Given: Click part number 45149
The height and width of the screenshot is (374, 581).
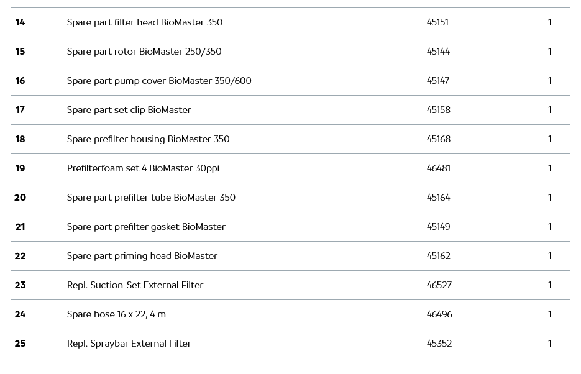Looking at the screenshot, I should 439,227.
